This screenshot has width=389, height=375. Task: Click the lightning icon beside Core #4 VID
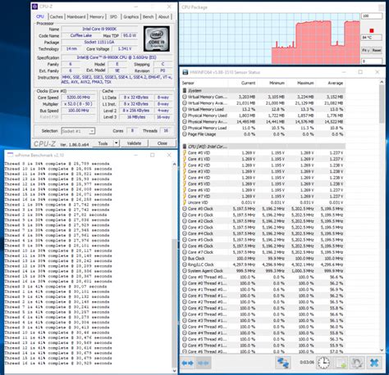185,178
